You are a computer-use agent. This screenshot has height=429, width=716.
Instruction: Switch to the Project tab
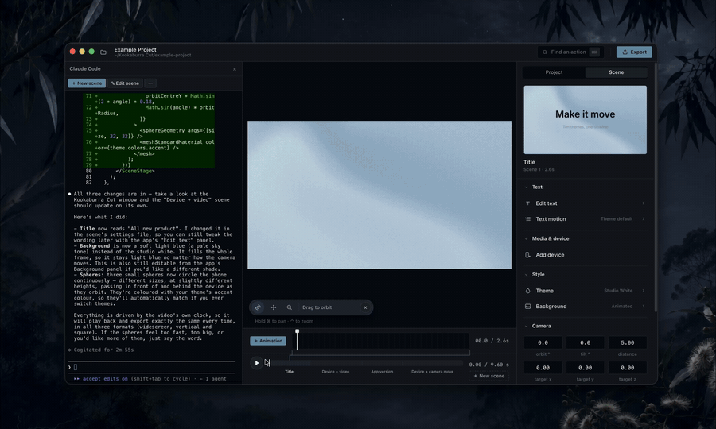554,72
